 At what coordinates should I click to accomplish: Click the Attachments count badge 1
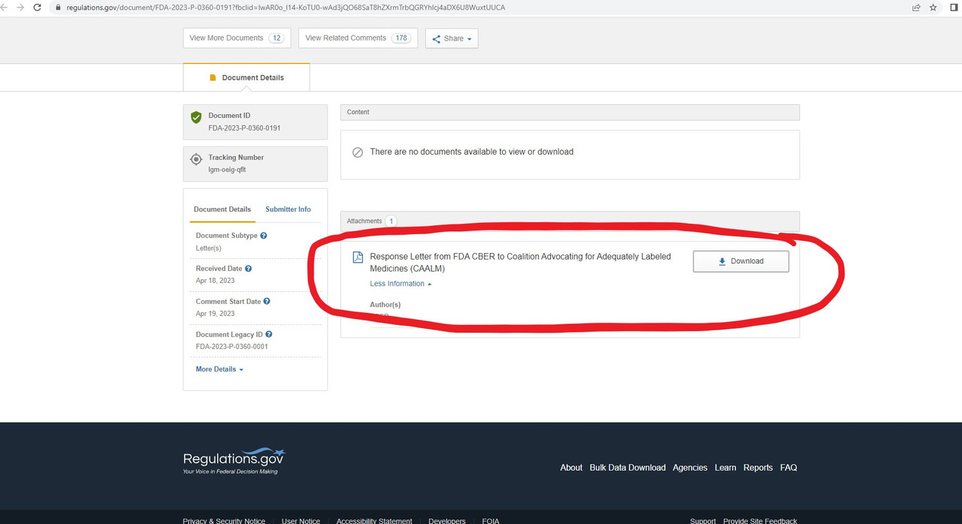(x=391, y=221)
